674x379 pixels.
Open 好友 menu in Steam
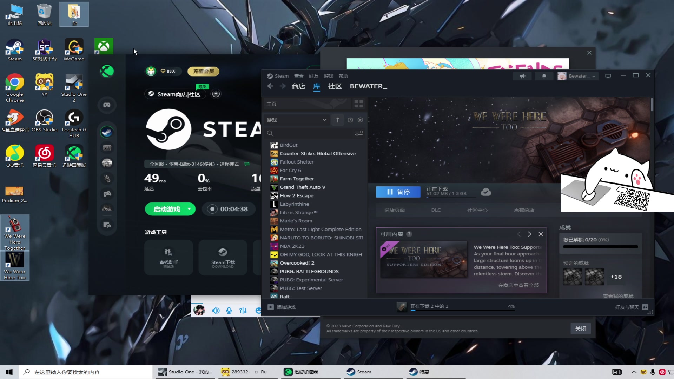coord(313,76)
